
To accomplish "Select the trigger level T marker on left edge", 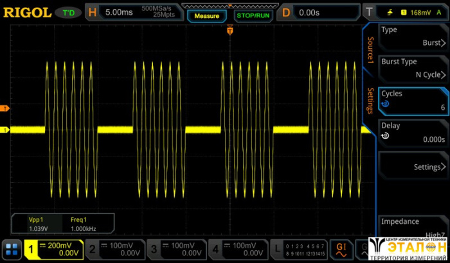I will 4,108.
